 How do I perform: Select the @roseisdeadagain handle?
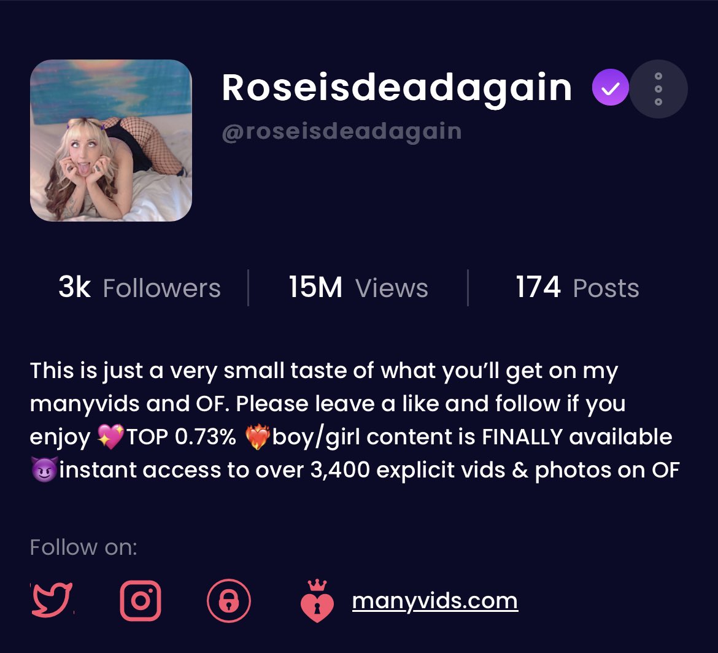342,132
